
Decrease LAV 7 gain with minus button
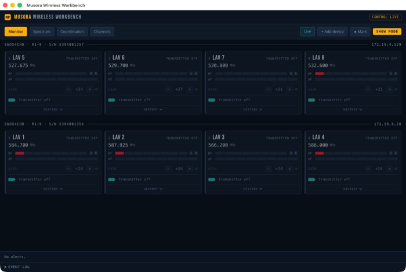coord(268,89)
